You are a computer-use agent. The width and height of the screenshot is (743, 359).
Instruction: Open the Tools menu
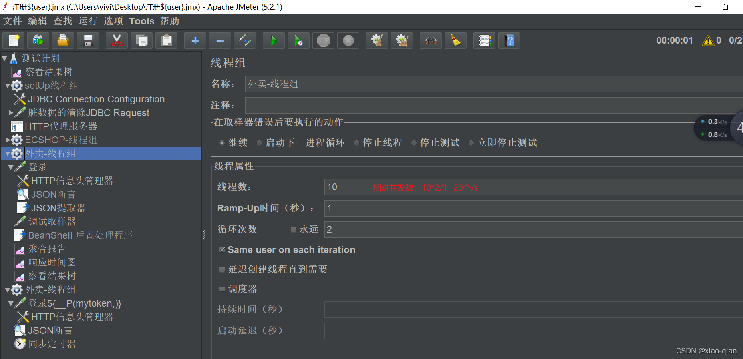141,21
